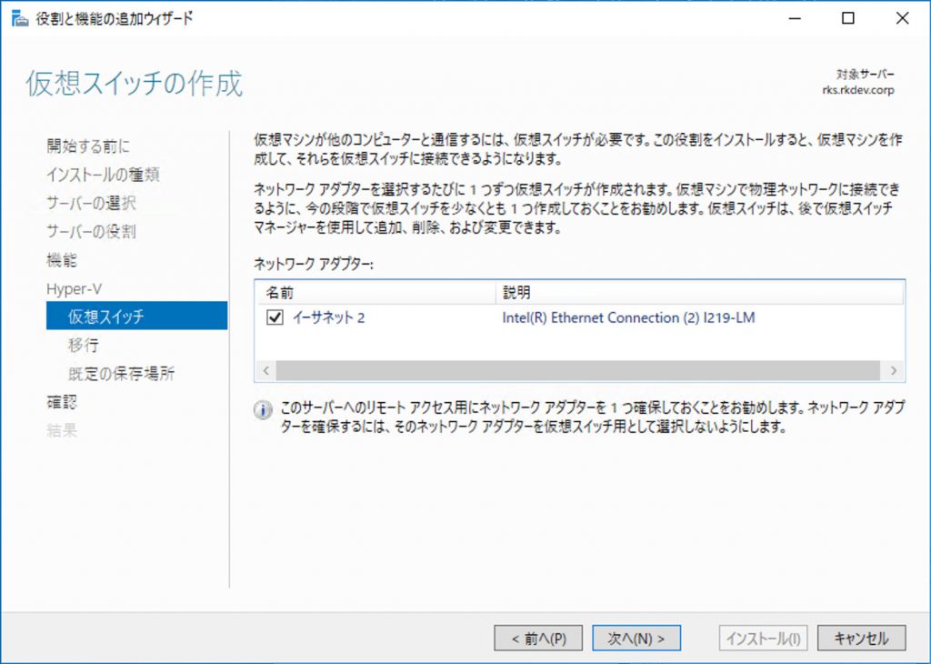Image resolution: width=931 pixels, height=664 pixels.
Task: Click the 前へ(P) back button
Action: [538, 639]
